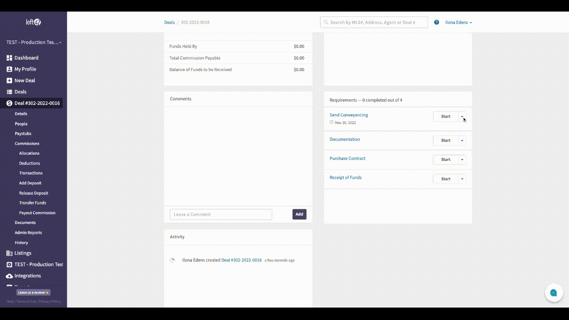Image resolution: width=569 pixels, height=320 pixels.
Task: Click the Dashboard grid icon
Action: coord(9,58)
